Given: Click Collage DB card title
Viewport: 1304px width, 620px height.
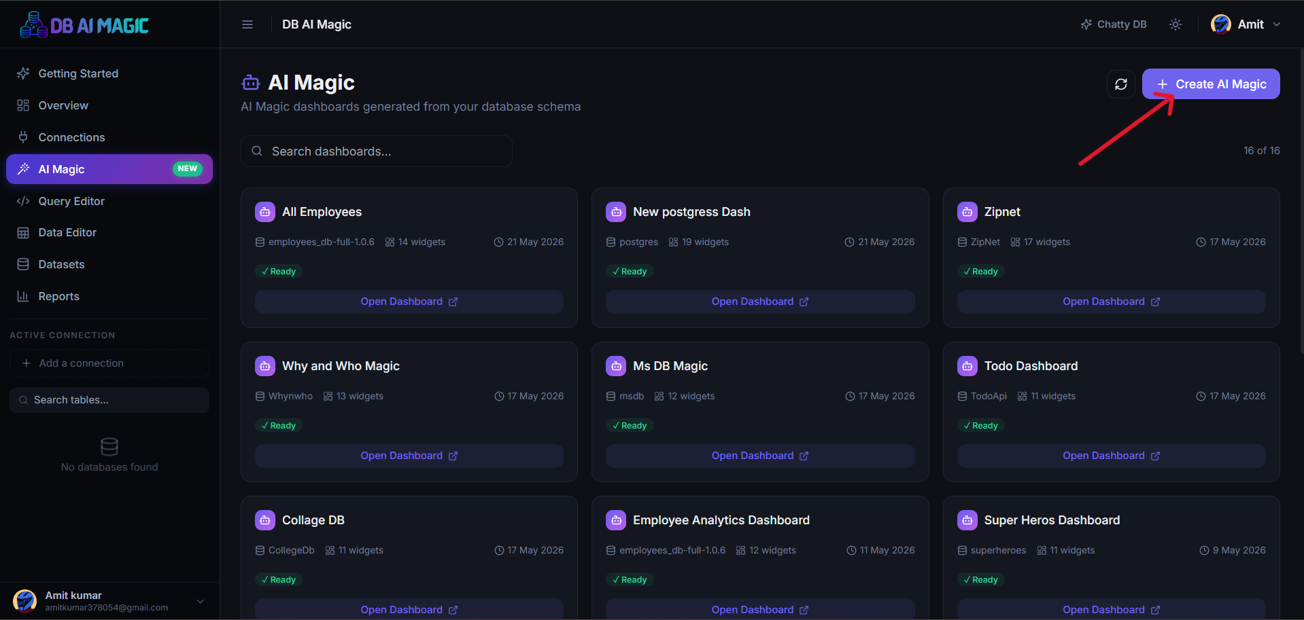Looking at the screenshot, I should [x=313, y=520].
